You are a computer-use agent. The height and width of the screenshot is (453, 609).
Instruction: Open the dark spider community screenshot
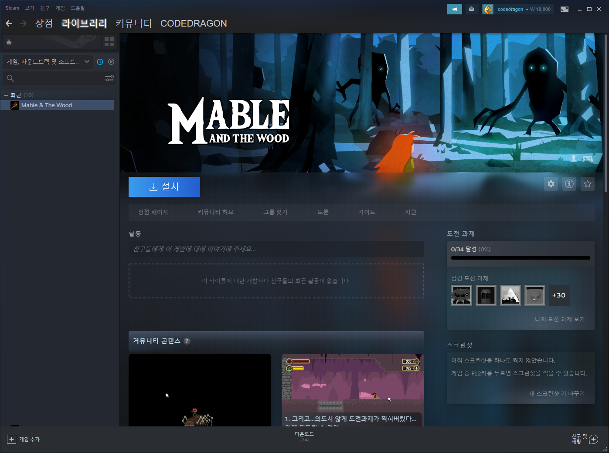[200, 390]
